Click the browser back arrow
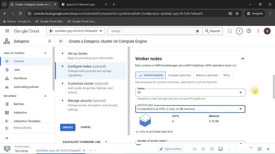 (x=5, y=14)
